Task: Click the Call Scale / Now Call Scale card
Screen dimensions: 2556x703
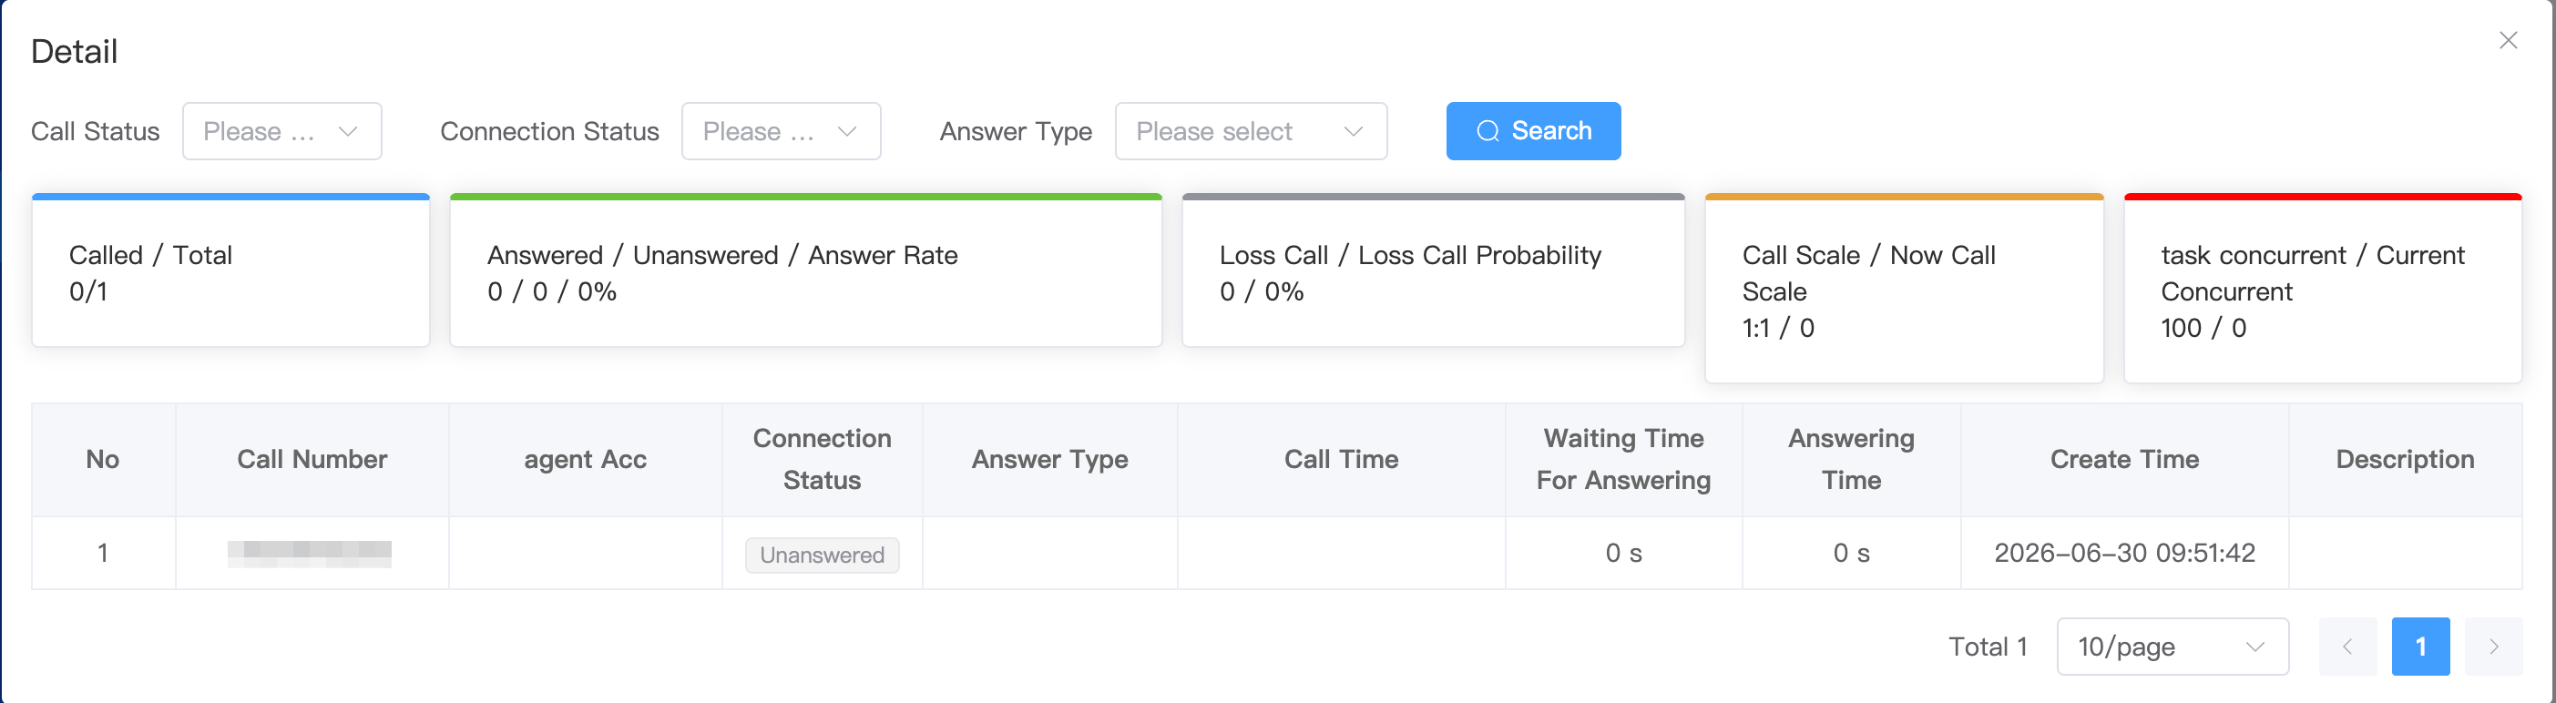Action: point(1904,289)
